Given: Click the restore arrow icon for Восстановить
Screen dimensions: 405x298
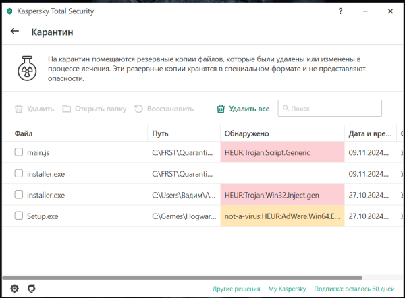Looking at the screenshot, I should (x=139, y=109).
